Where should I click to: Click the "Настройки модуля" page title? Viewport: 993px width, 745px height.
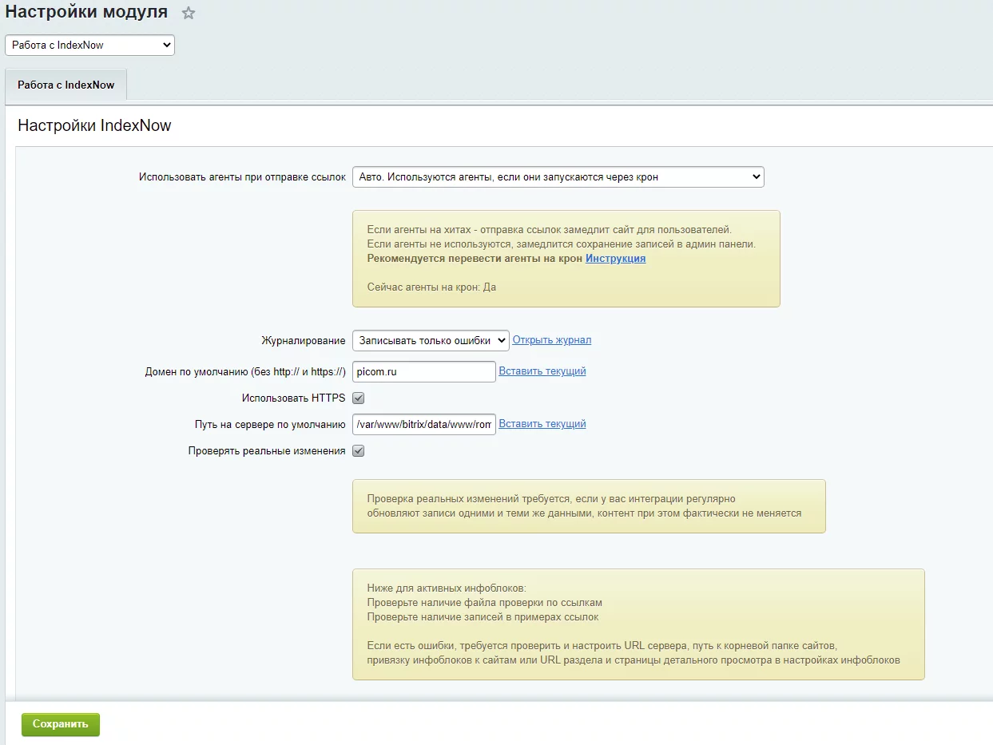pos(86,12)
